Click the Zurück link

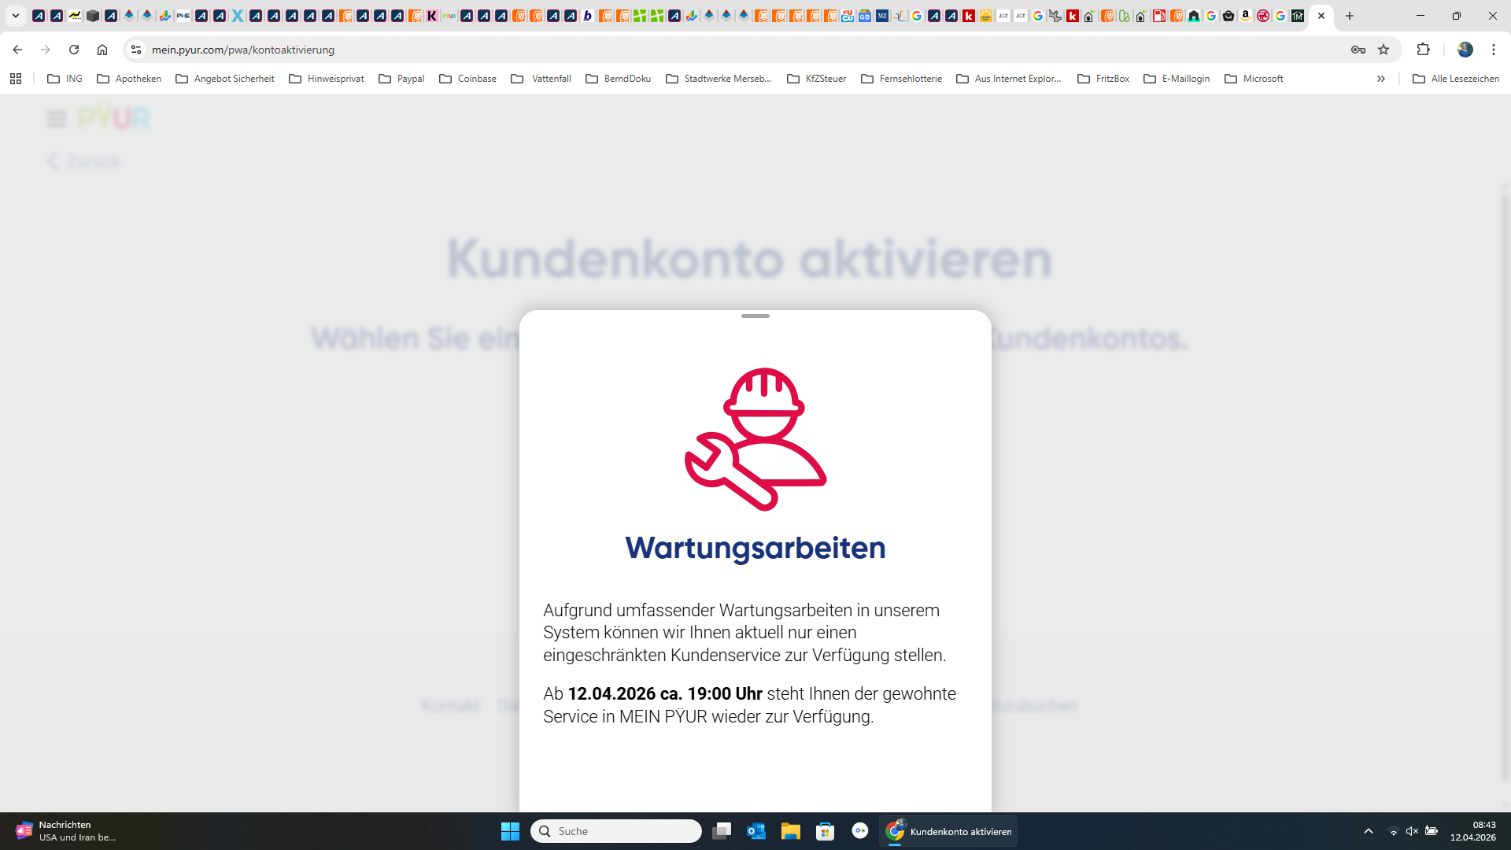(x=82, y=161)
